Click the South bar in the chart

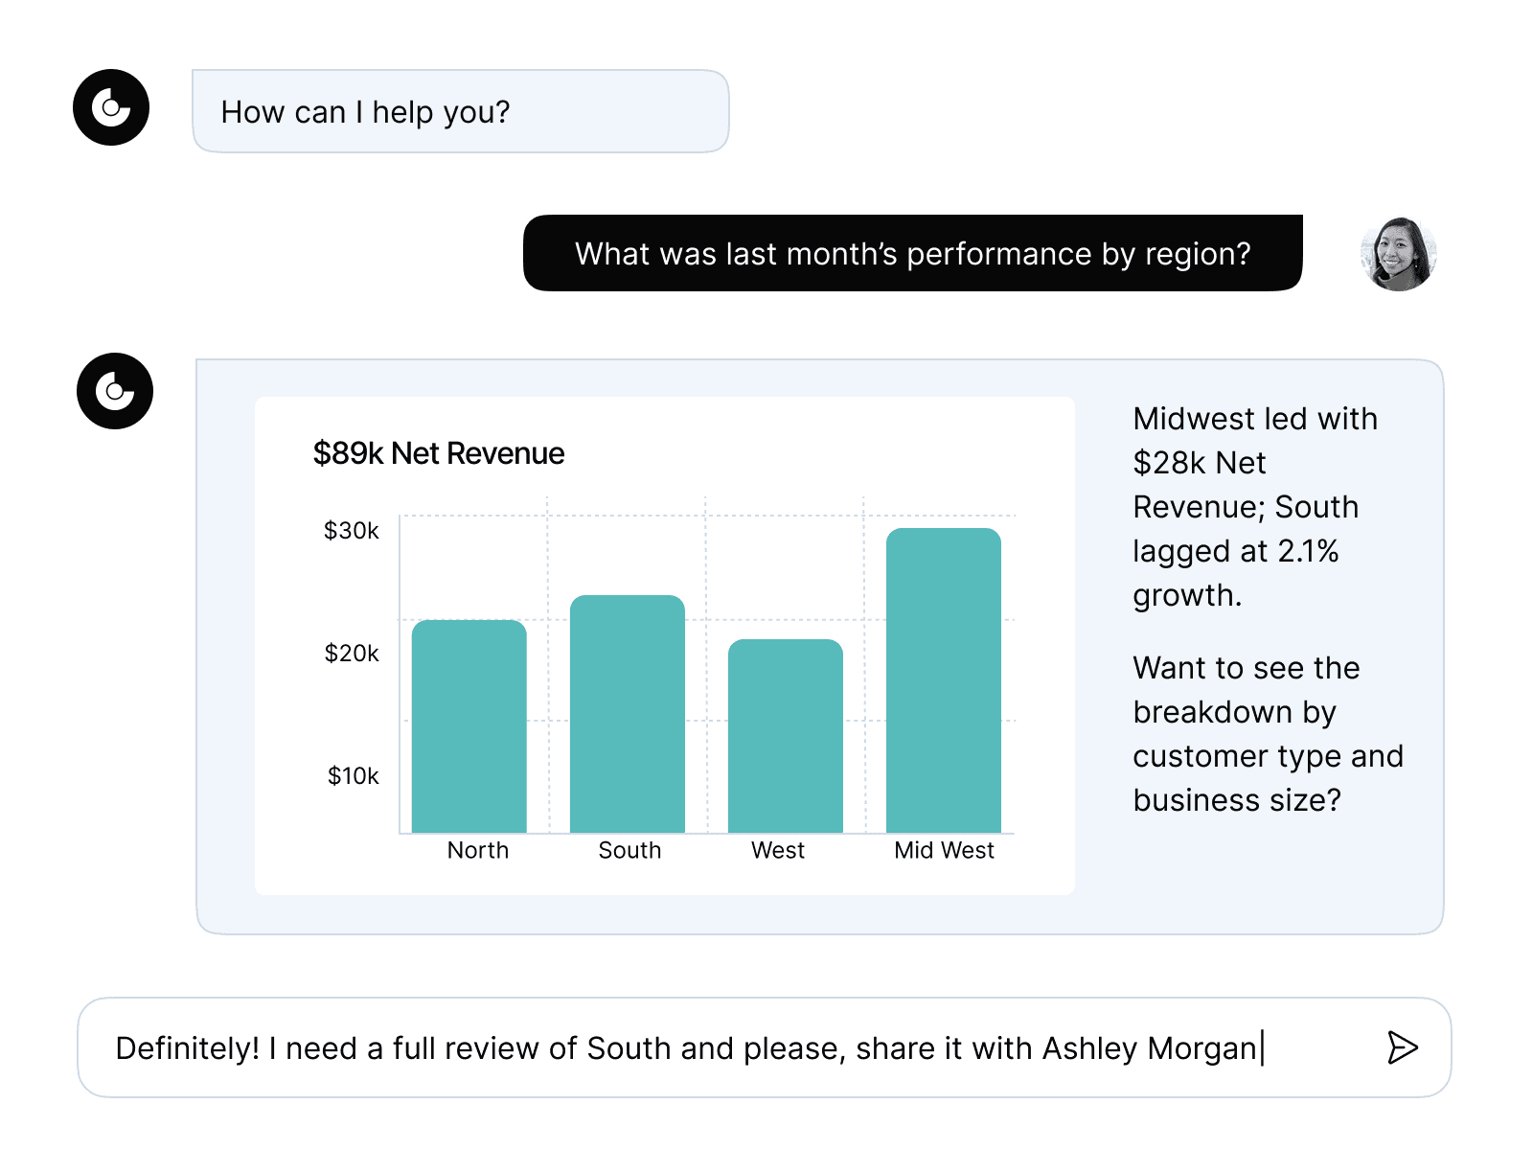628,714
